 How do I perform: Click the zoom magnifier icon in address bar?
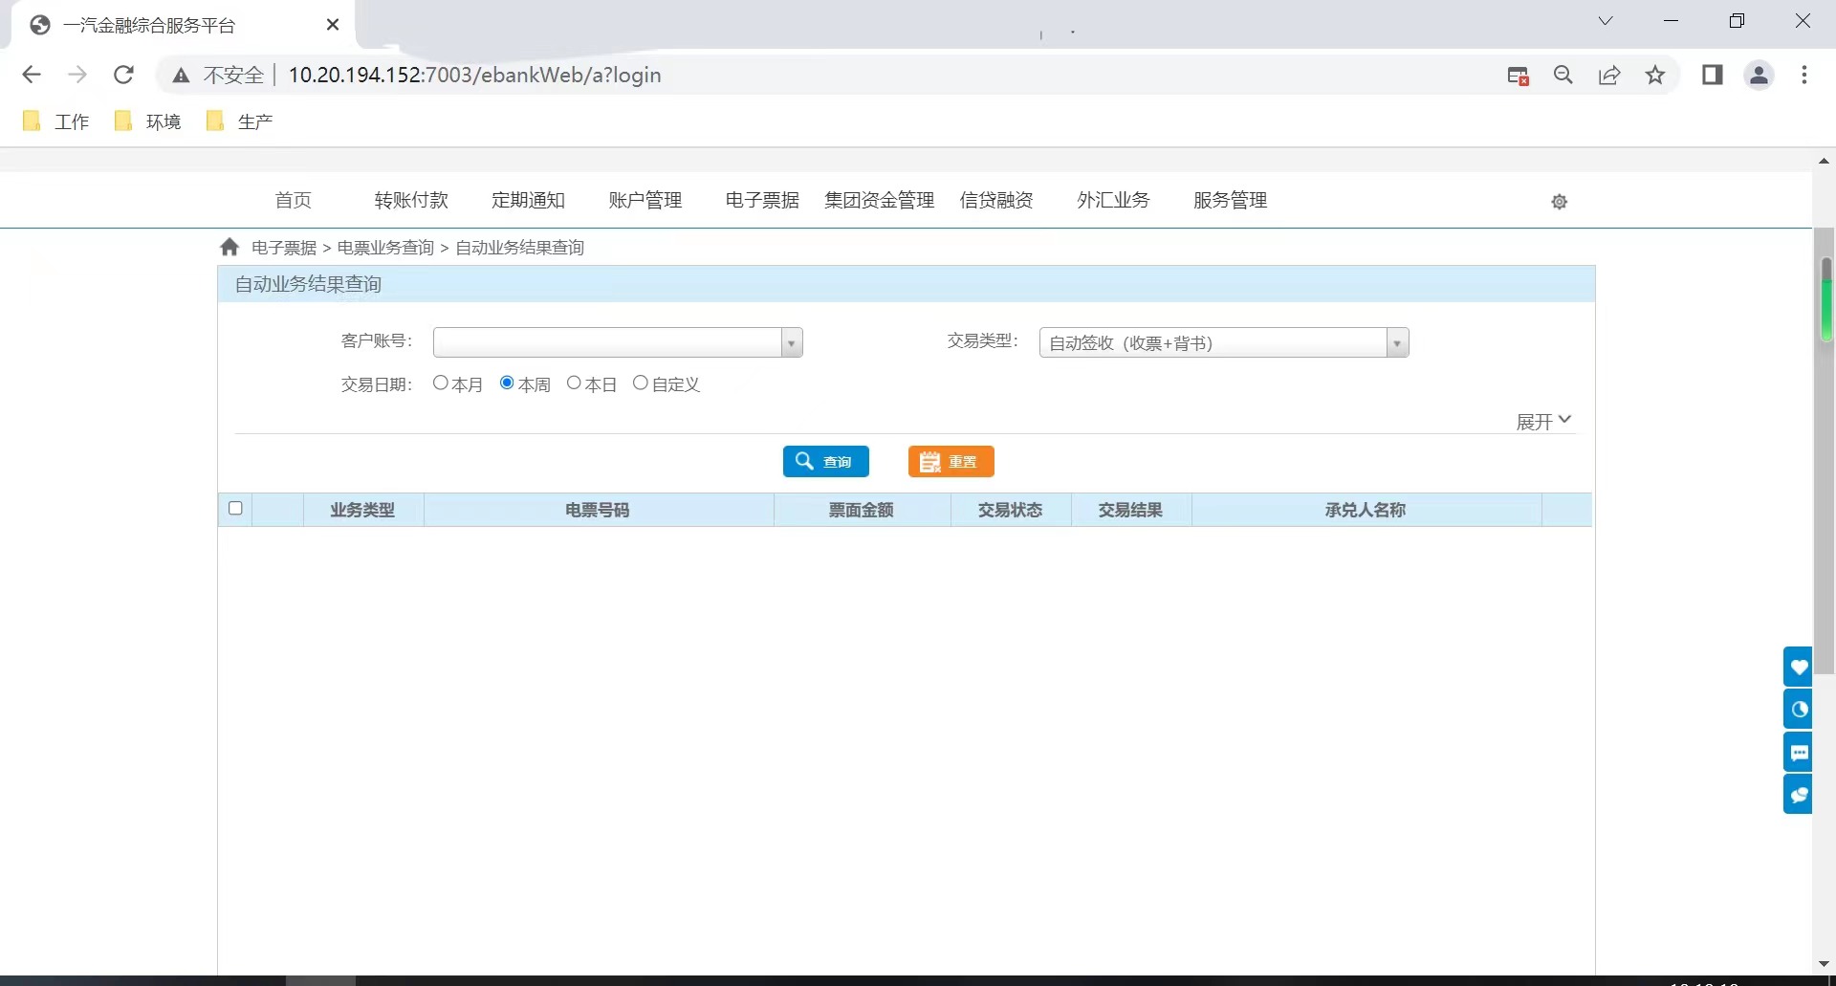[1563, 75]
